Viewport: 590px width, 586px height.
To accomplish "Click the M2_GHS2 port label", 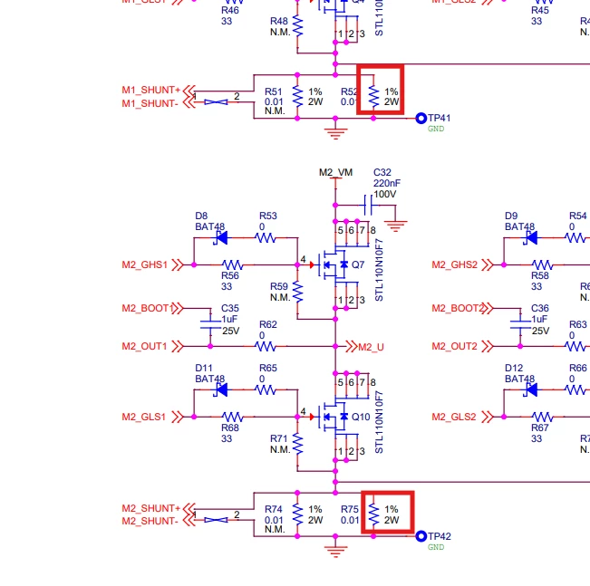I will tap(455, 264).
